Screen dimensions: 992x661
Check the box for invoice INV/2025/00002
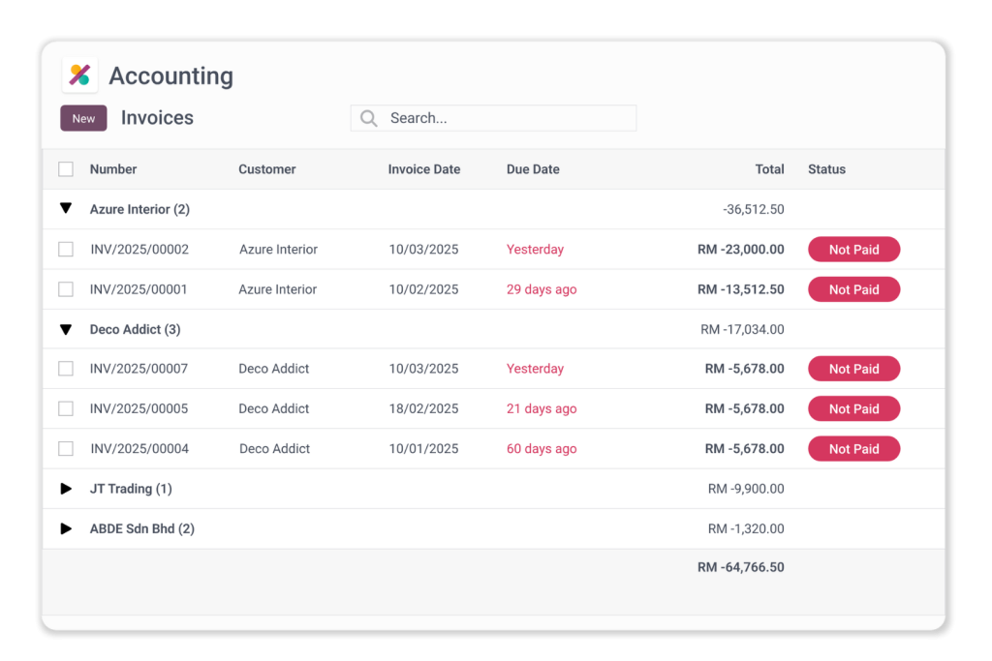(66, 250)
